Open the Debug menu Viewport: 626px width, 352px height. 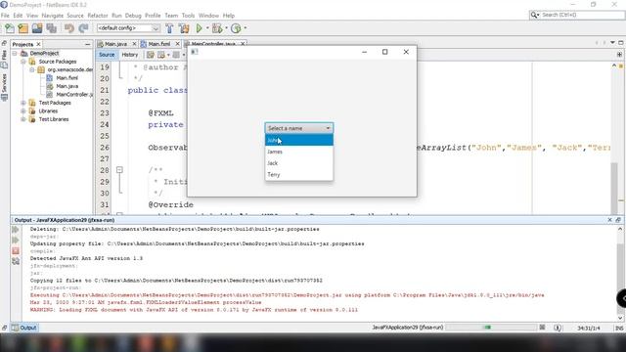tap(133, 16)
